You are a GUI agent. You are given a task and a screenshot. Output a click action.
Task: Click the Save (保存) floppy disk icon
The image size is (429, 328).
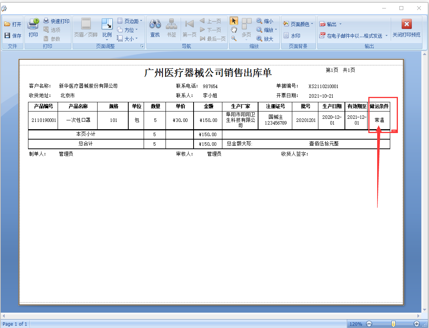pos(7,36)
